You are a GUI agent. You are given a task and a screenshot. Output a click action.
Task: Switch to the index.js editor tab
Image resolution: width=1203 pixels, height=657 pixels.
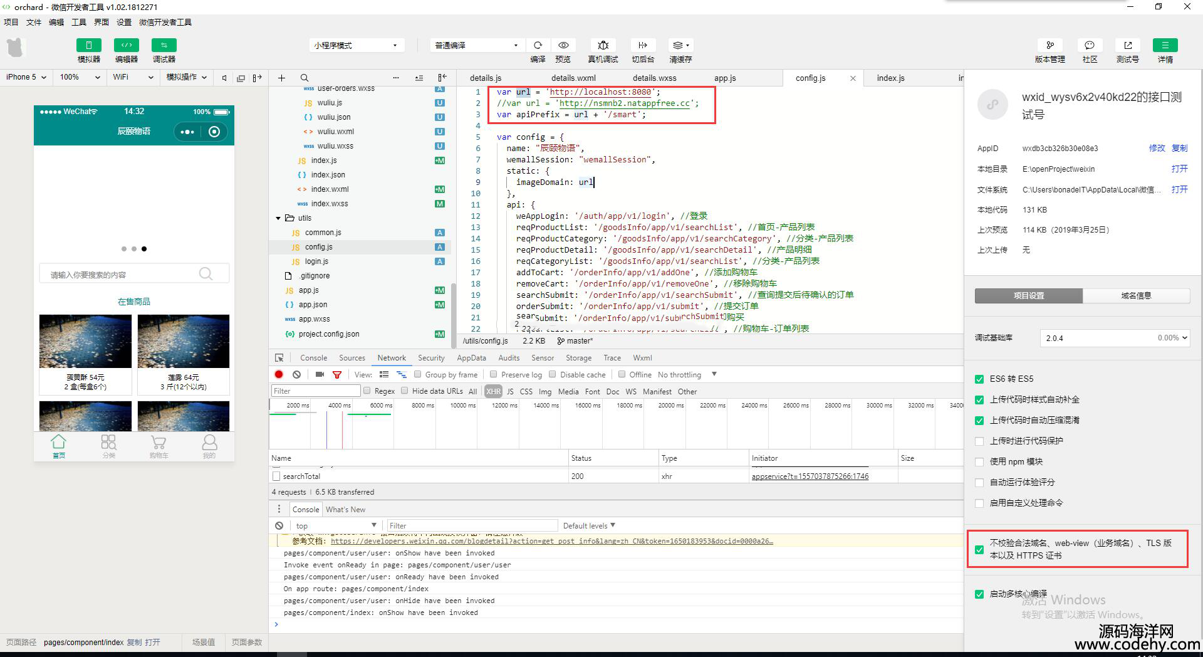(890, 78)
